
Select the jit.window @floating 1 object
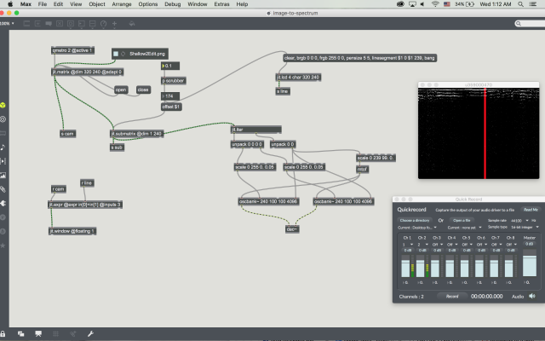[72, 231]
